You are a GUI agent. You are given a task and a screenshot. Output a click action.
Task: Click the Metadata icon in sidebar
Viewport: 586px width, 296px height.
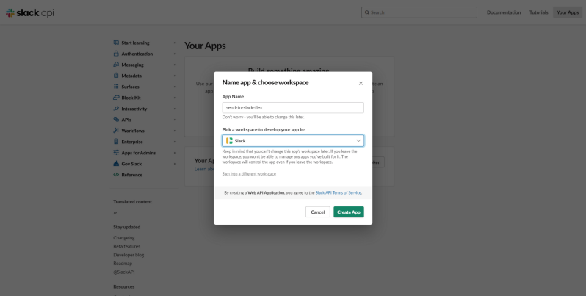tap(116, 76)
